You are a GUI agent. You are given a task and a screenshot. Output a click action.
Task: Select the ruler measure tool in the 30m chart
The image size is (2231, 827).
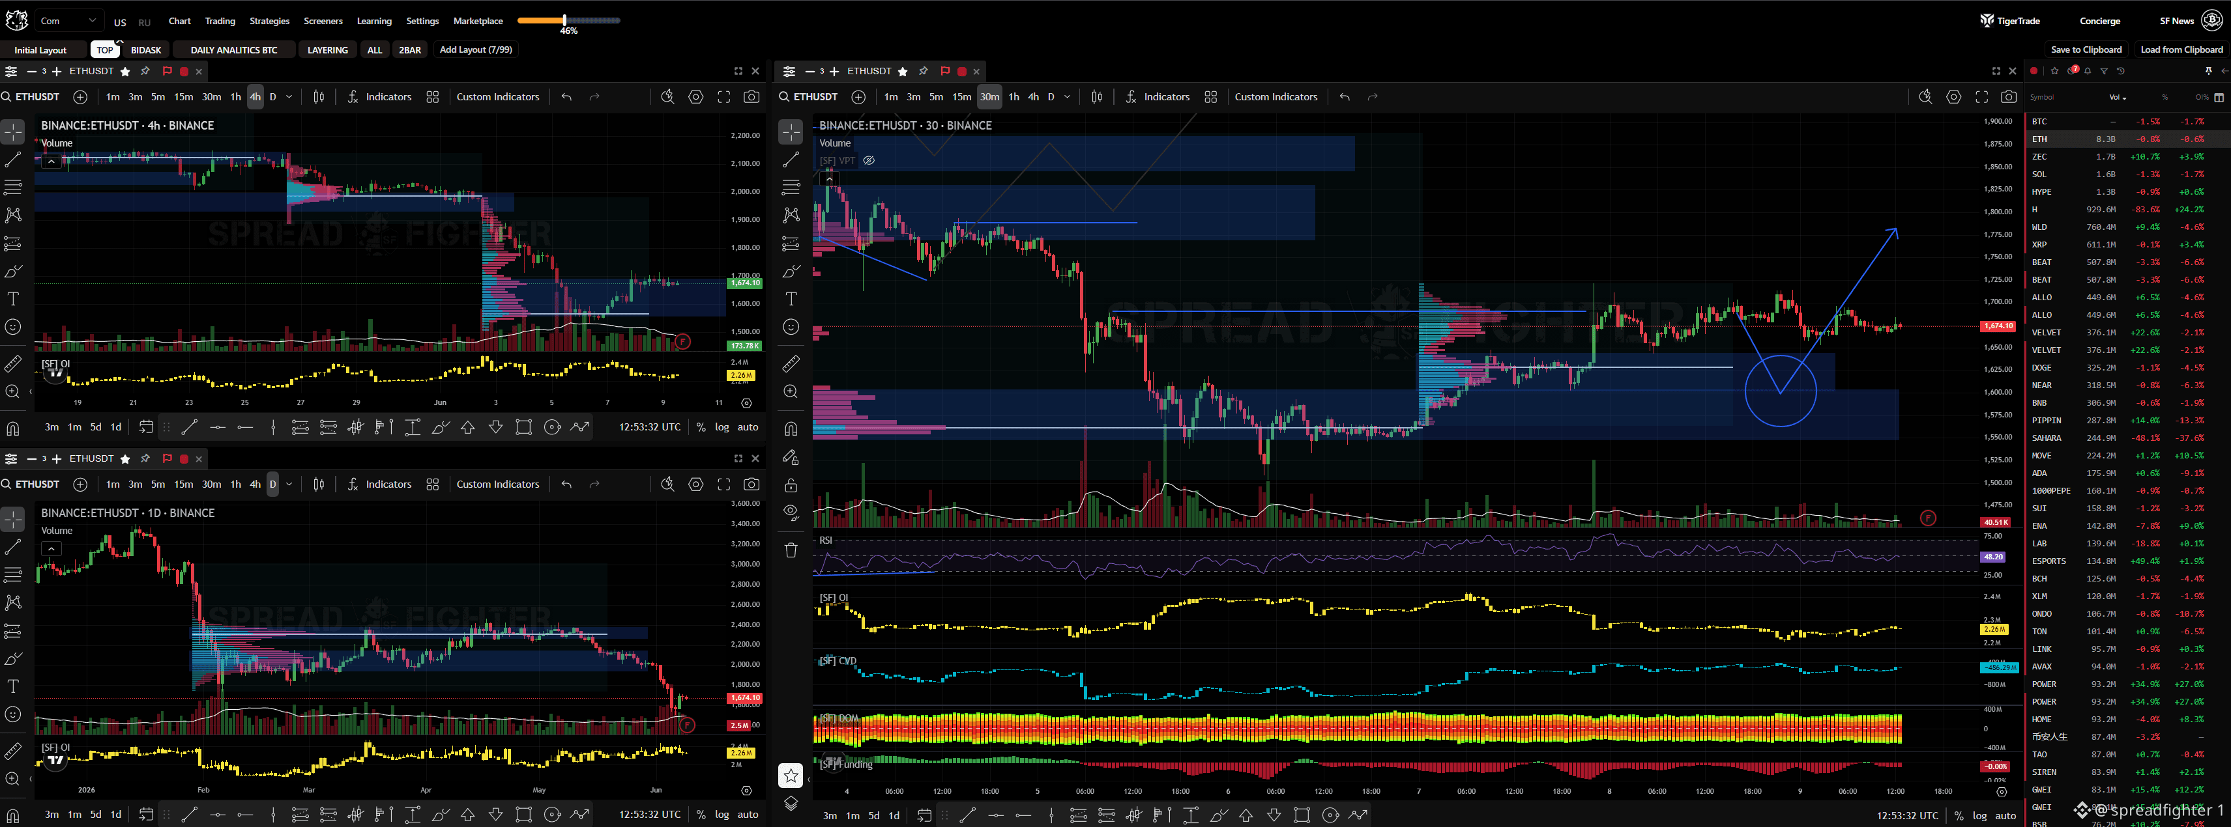pyautogui.click(x=791, y=364)
